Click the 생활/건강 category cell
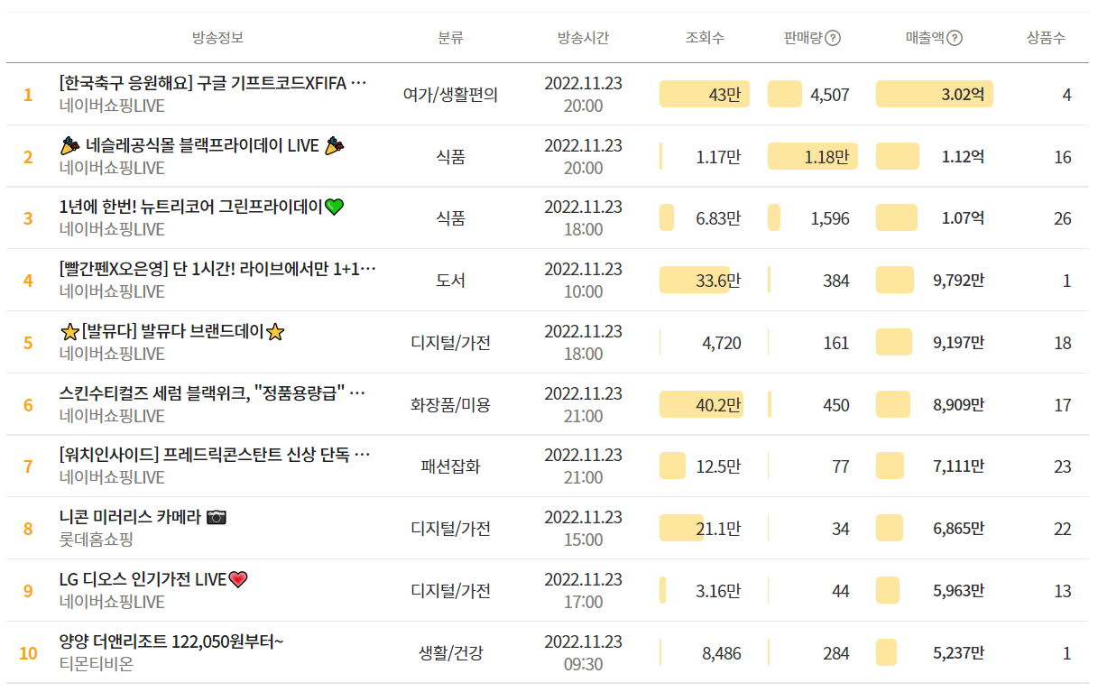1098x692 pixels. click(450, 653)
